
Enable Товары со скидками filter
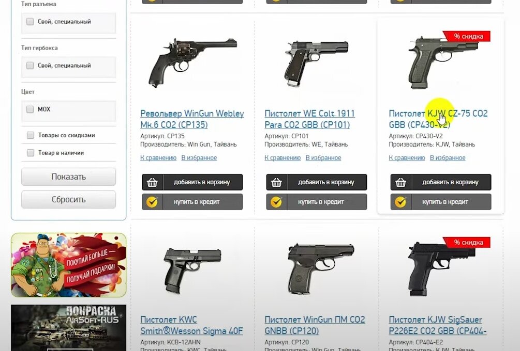pyautogui.click(x=31, y=135)
